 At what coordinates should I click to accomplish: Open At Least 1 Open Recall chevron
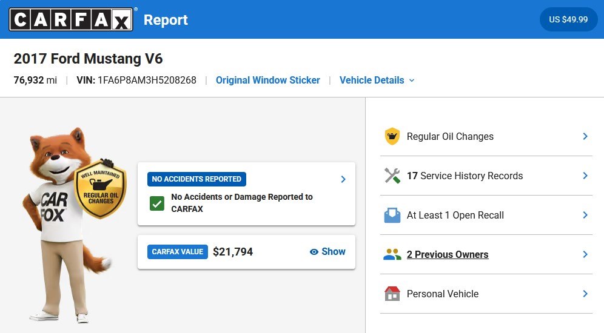[x=585, y=215]
